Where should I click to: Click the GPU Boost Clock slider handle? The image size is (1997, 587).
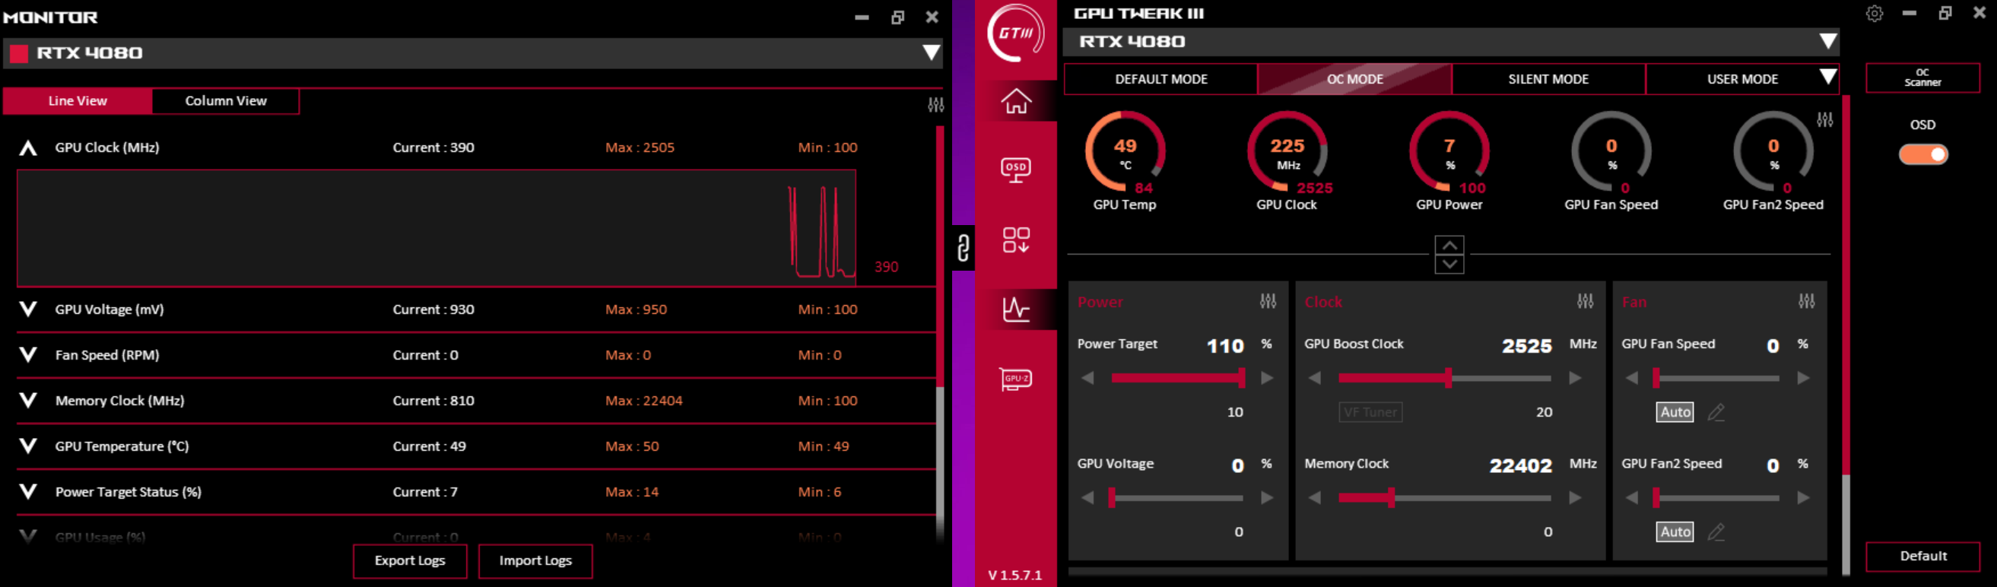coord(1447,378)
